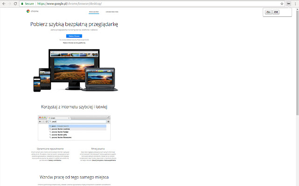The height and width of the screenshot is (186, 299).
Task: Click the 'Dynamiczne wyszukiwanie' subheading
Action: point(50,149)
